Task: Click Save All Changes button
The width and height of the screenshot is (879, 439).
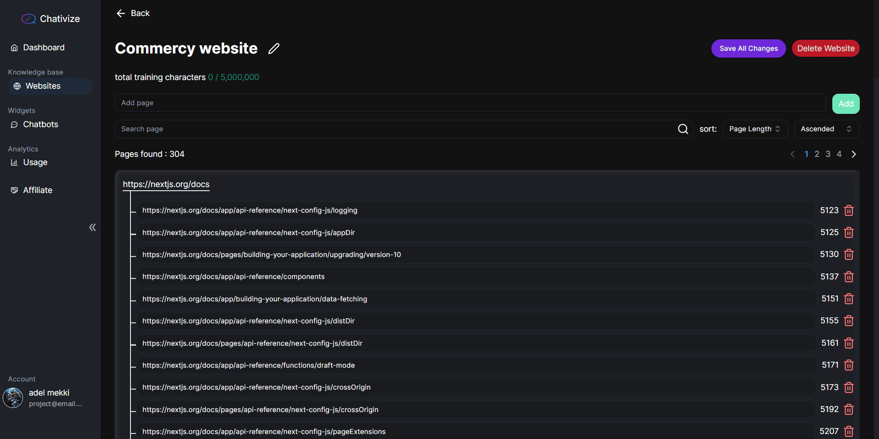Action: [x=749, y=48]
